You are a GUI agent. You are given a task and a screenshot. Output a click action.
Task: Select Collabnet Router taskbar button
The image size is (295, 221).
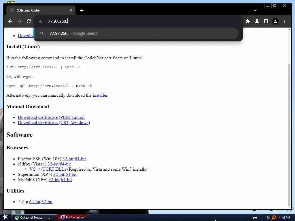tap(34, 218)
